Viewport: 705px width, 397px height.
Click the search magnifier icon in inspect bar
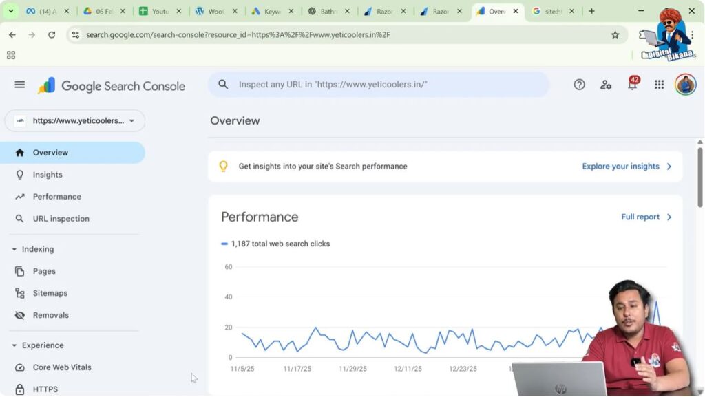coord(223,84)
